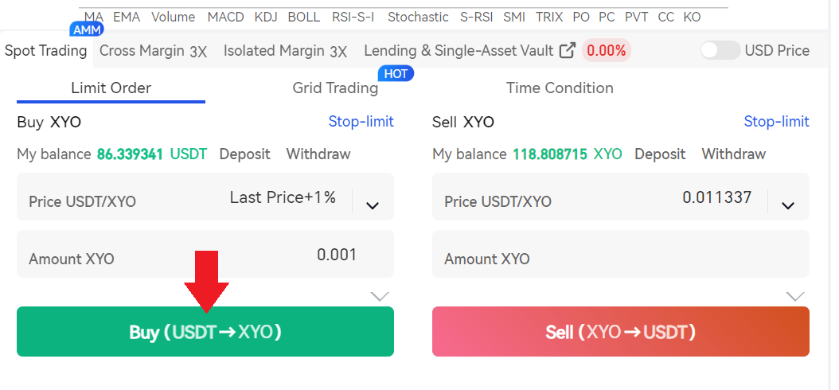This screenshot has width=839, height=390.
Task: Expand the buy order options chevron
Action: (x=380, y=296)
